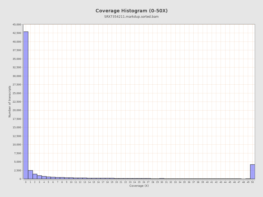Click the bar at coverage 3

[x=39, y=177]
